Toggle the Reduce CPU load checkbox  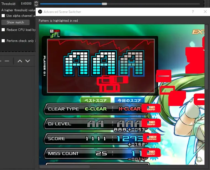[x=3, y=30]
